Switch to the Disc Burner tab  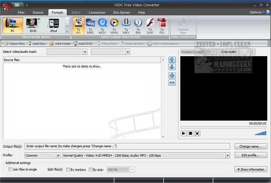click(x=122, y=12)
